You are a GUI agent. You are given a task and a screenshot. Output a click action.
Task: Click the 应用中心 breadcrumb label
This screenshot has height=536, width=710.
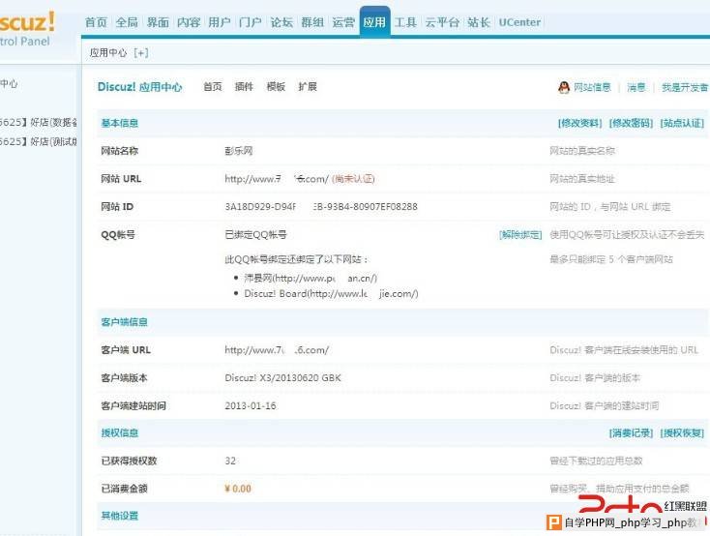(x=108, y=53)
